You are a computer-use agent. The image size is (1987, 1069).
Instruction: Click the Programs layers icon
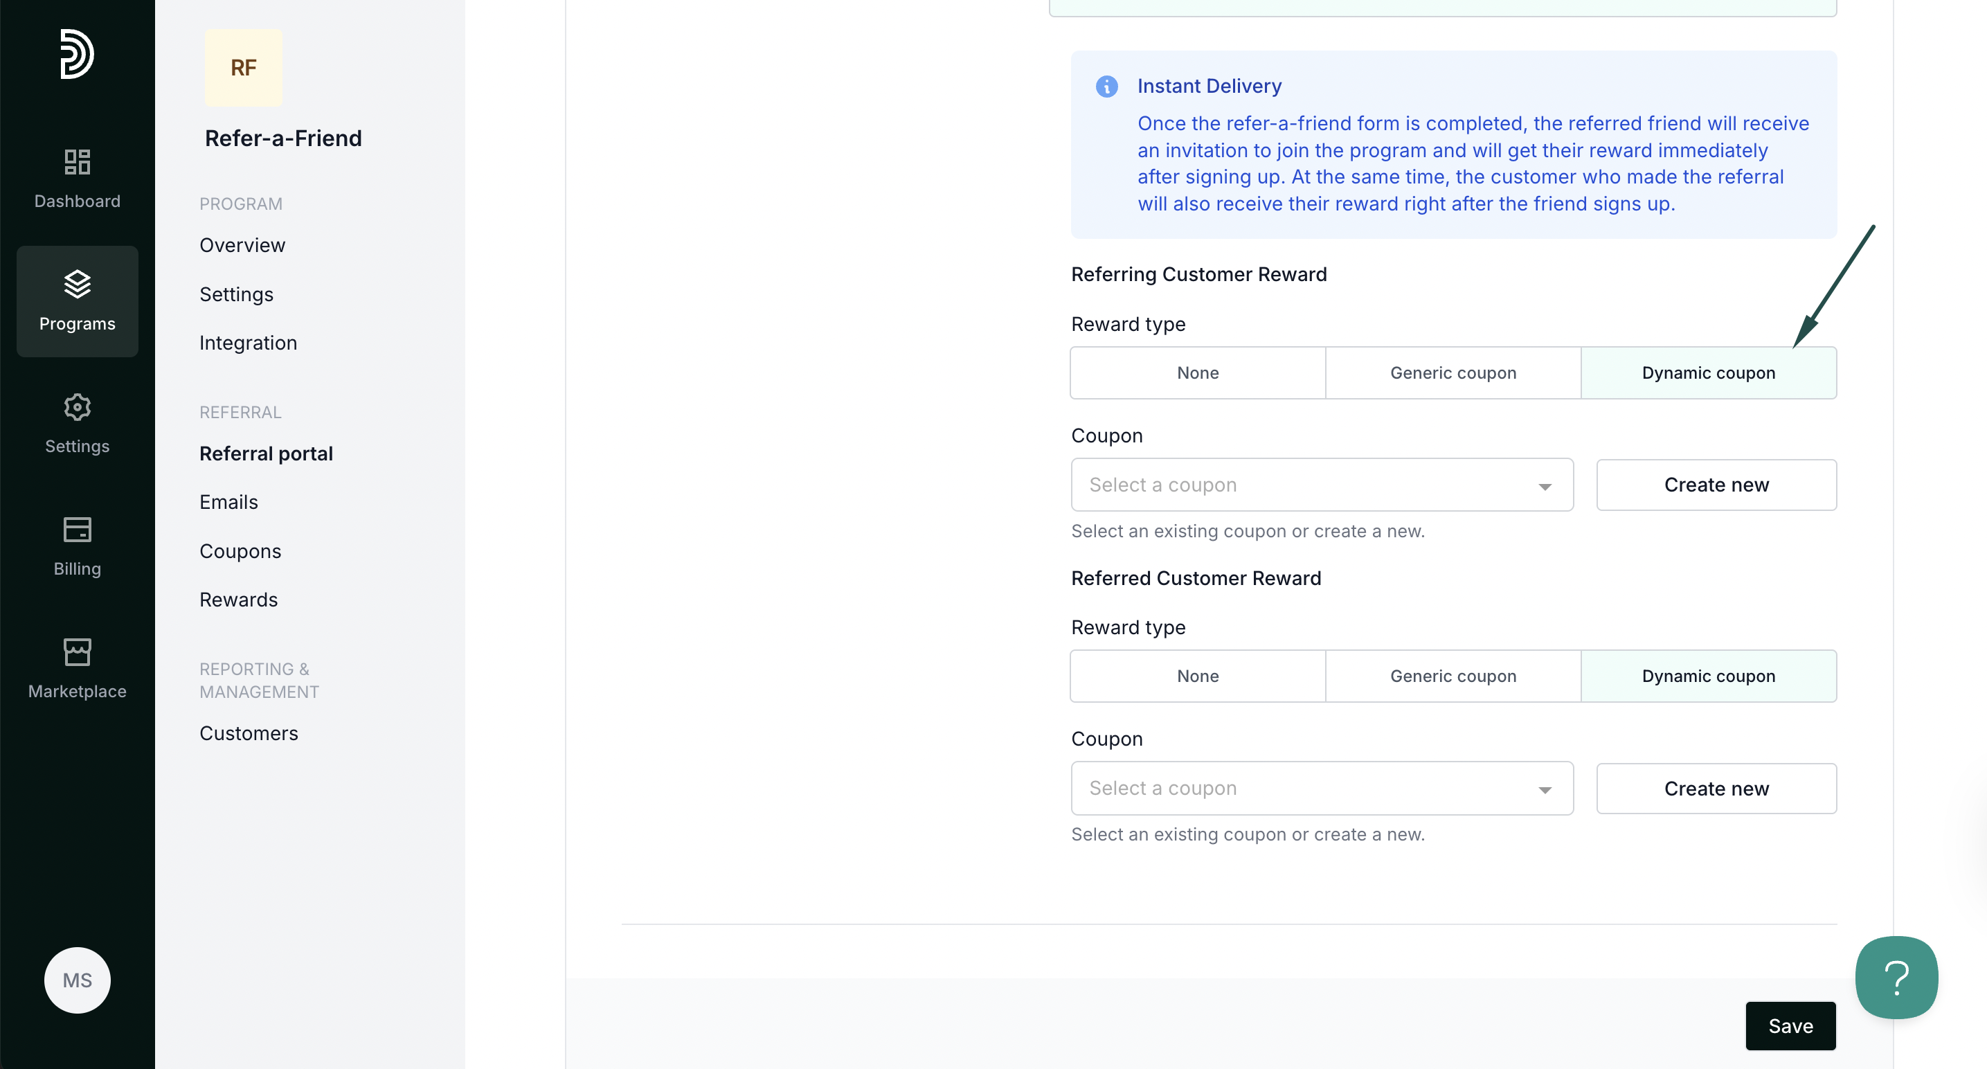pos(77,284)
